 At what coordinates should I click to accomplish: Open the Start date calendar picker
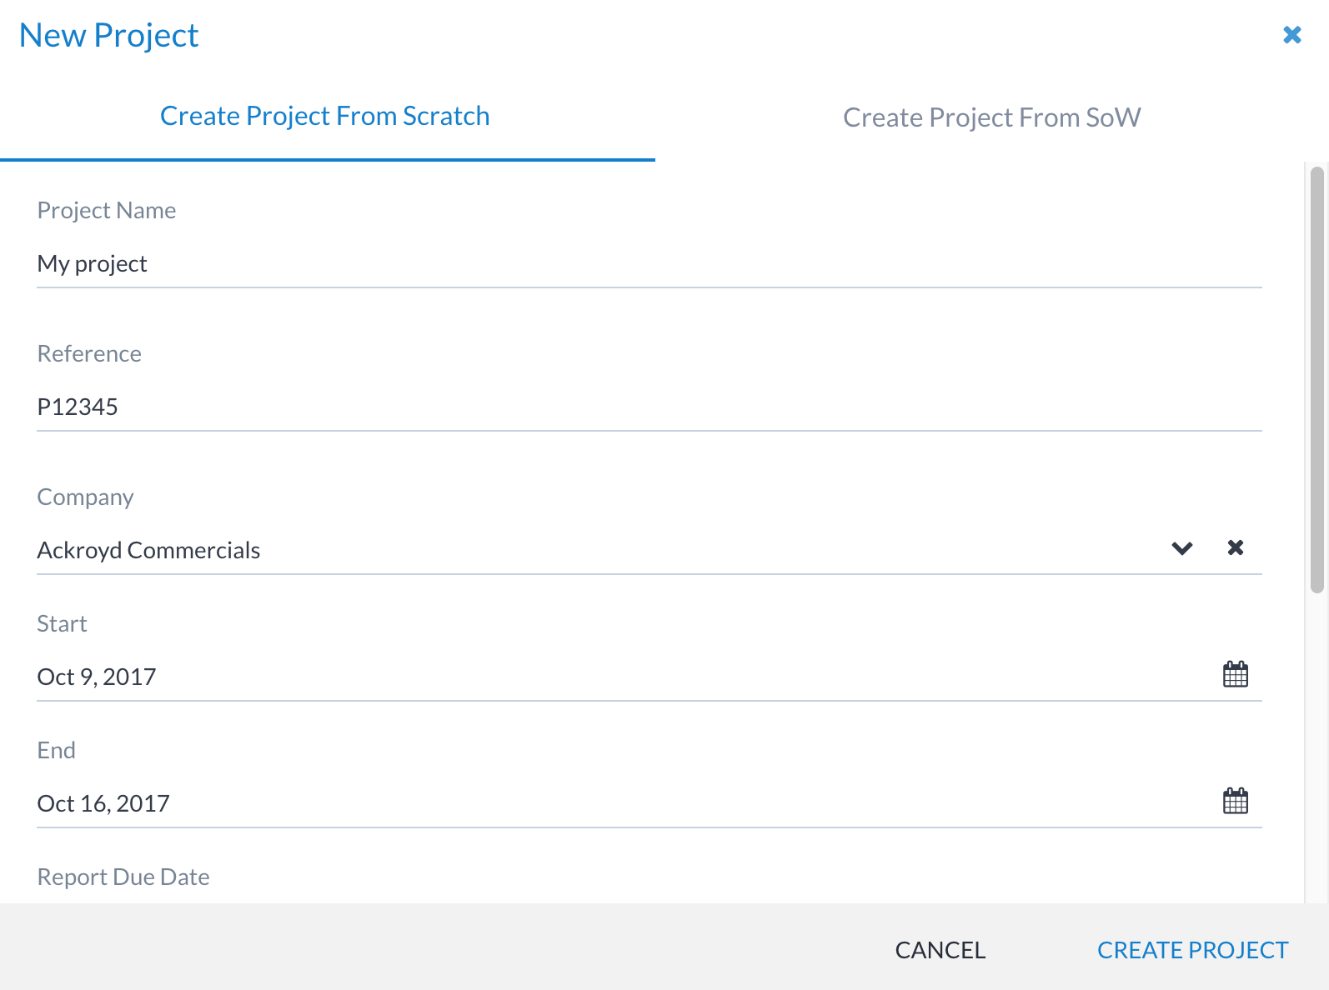[x=1235, y=674]
